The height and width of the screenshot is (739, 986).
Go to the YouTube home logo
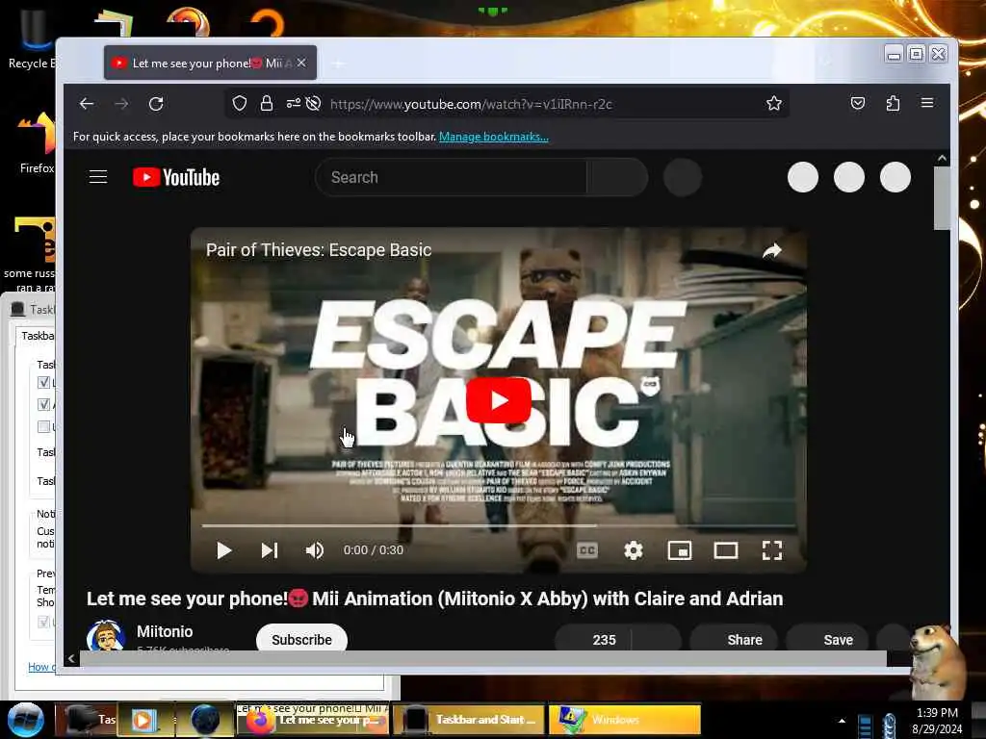tap(176, 177)
